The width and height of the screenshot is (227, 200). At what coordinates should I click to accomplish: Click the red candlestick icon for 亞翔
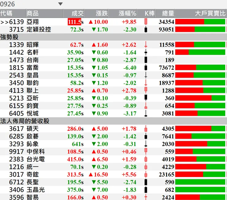(x=146, y=22)
